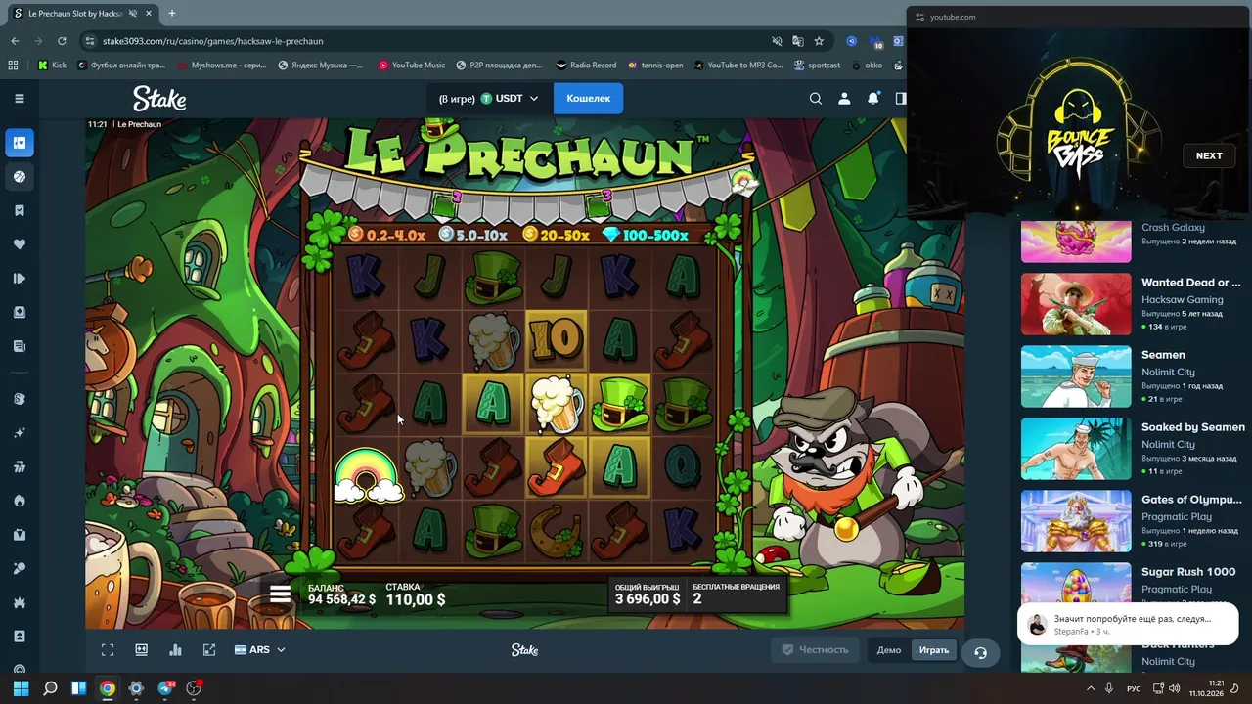Pop out the game window

tap(209, 650)
